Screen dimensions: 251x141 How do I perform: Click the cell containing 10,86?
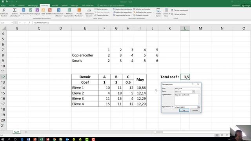click(140, 88)
